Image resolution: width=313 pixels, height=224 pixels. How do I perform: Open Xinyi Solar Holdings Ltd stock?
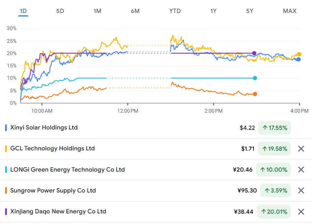(44, 127)
